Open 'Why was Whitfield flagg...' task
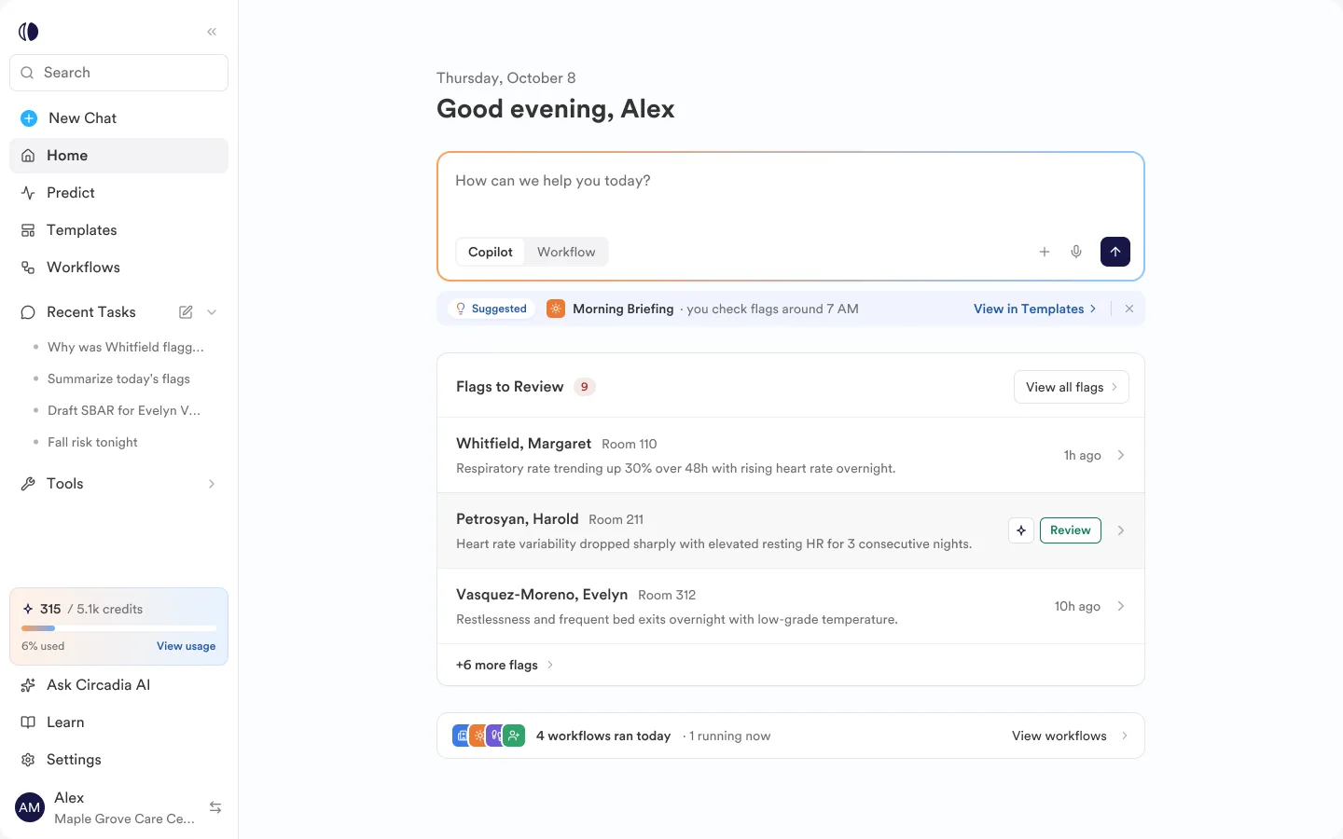Screen dimensions: 1343x839 [x=125, y=347]
